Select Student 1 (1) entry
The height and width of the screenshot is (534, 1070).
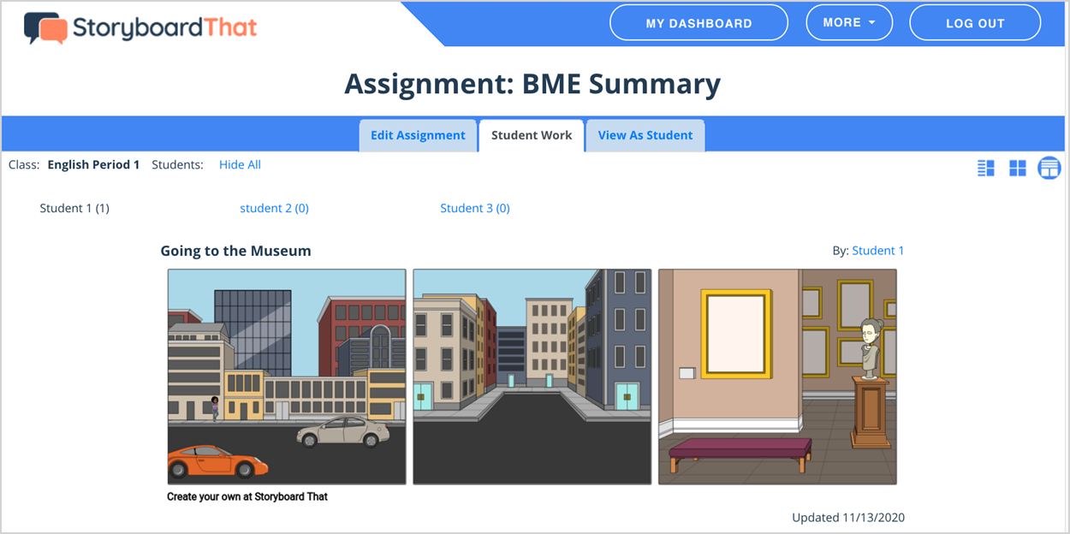[x=74, y=208]
